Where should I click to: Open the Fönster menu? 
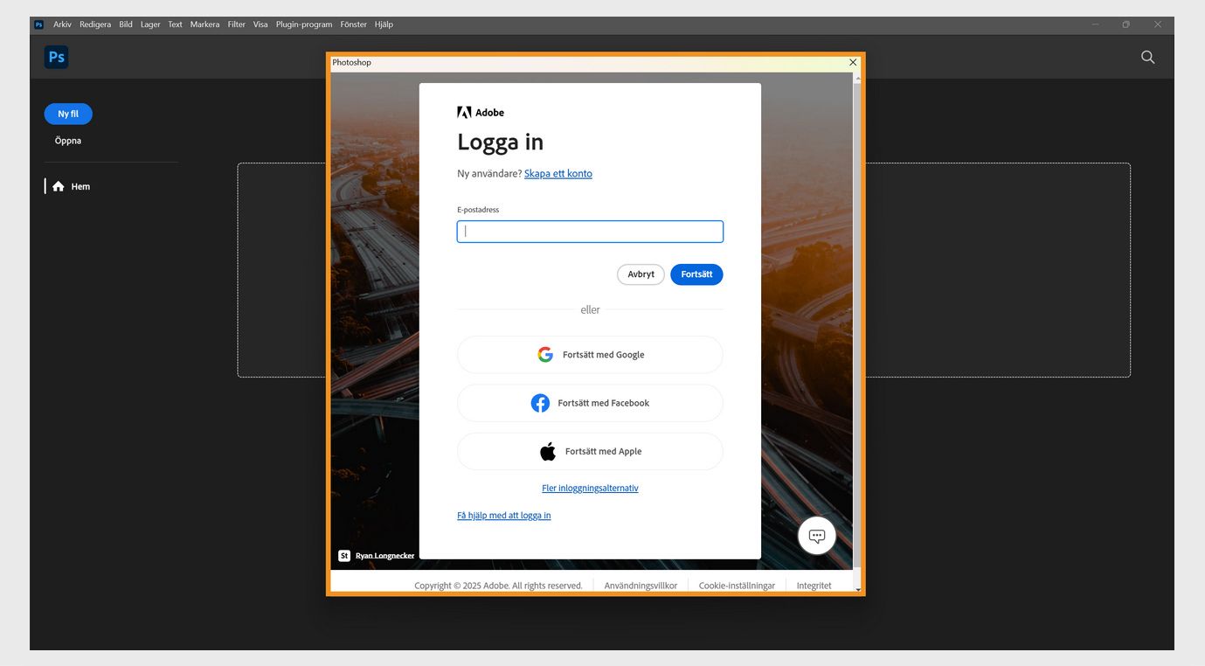354,24
